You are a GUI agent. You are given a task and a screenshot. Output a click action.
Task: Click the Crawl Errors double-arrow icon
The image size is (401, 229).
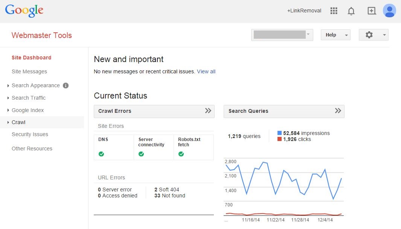(208, 111)
